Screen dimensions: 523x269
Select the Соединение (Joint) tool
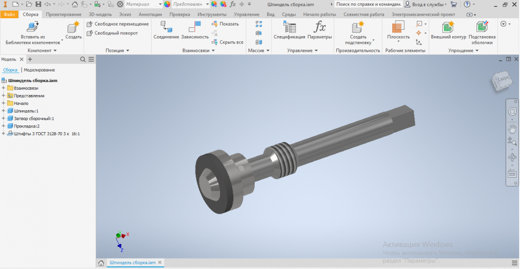[x=166, y=28]
